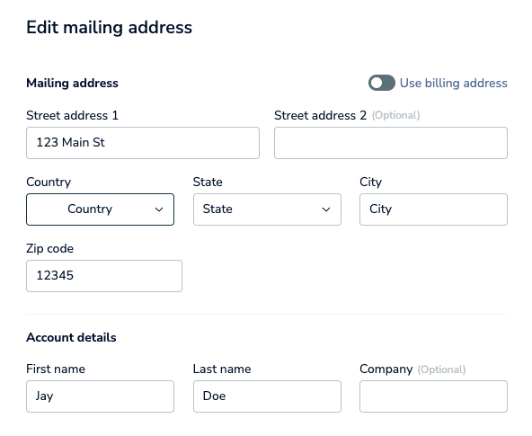Click the Mailing address section heading
The width and height of the screenshot is (532, 436).
tap(72, 83)
